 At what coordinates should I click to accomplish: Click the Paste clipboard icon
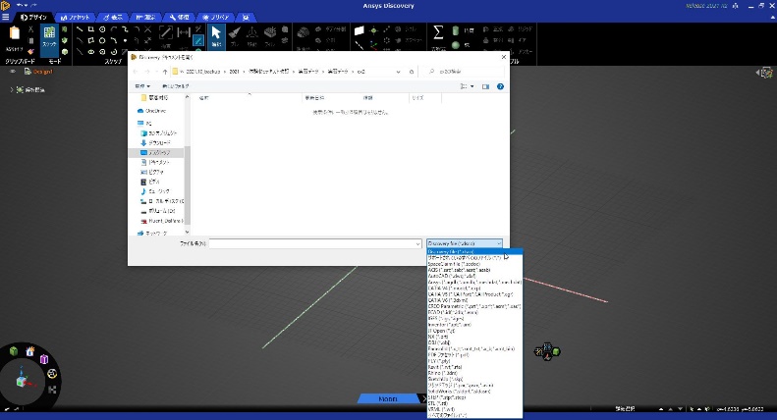[x=15, y=33]
